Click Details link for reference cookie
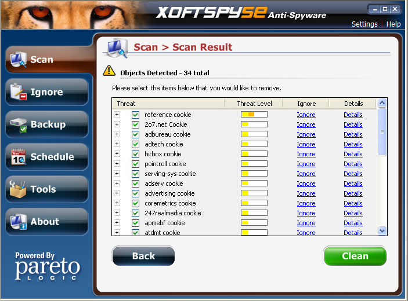This screenshot has width=408, height=301. coord(353,115)
